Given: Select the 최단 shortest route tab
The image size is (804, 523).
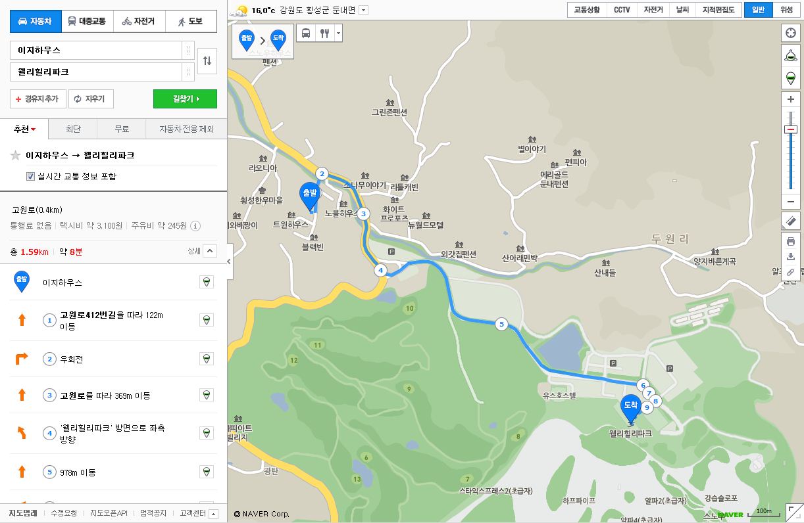Looking at the screenshot, I should coord(73,129).
